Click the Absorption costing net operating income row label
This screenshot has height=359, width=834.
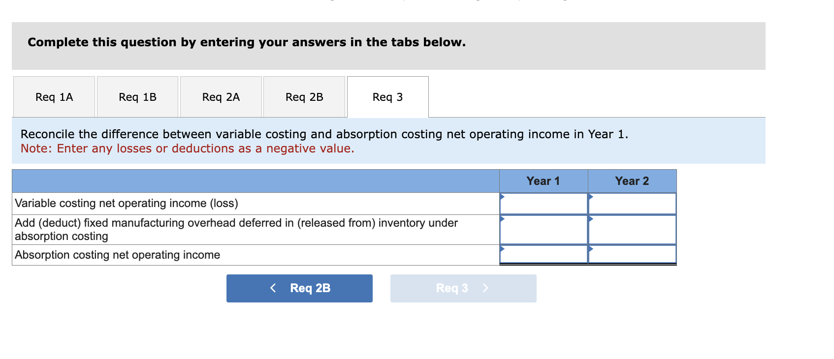pyautogui.click(x=117, y=255)
